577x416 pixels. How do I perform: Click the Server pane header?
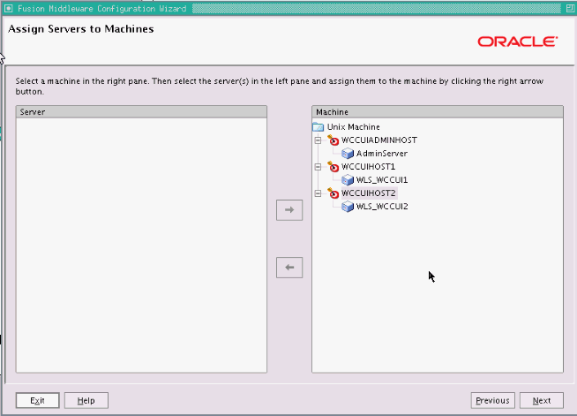[x=141, y=112]
